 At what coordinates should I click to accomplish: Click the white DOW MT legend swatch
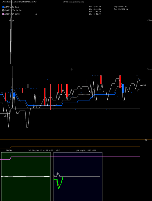coord(3,11)
